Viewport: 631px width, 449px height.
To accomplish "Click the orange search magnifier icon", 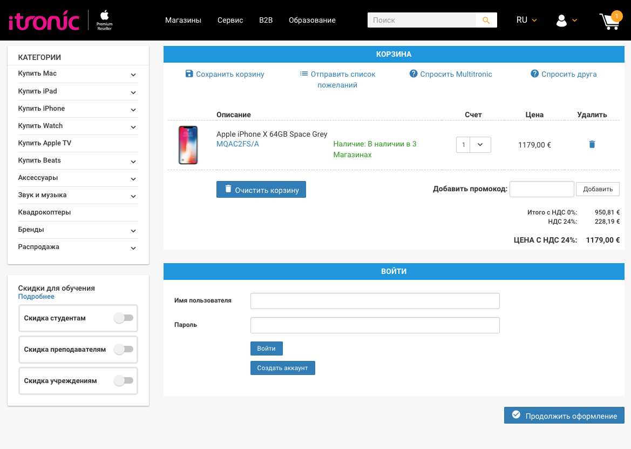I will point(486,20).
